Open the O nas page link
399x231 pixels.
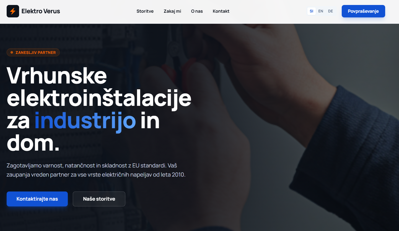[x=197, y=11]
